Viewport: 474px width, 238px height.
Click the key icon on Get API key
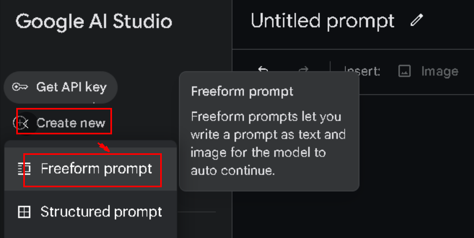point(20,87)
